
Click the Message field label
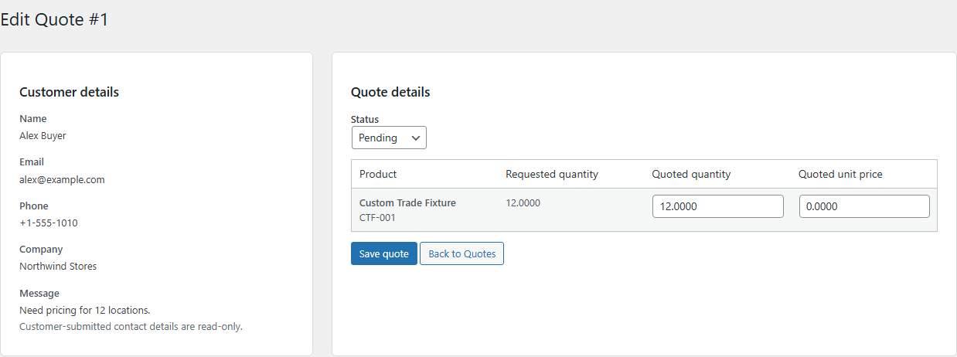(x=39, y=293)
